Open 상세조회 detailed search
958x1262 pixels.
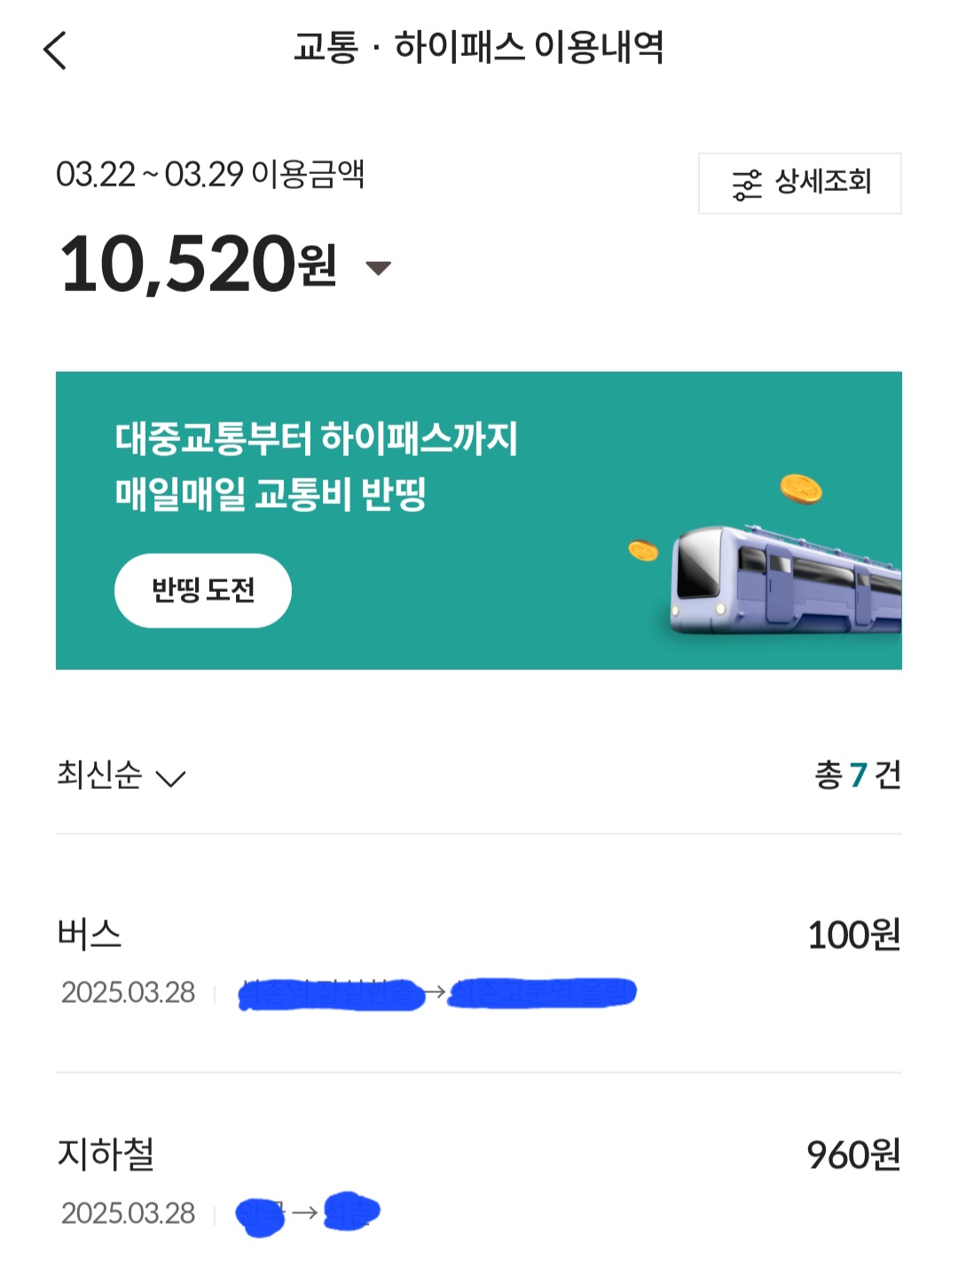[x=822, y=183]
